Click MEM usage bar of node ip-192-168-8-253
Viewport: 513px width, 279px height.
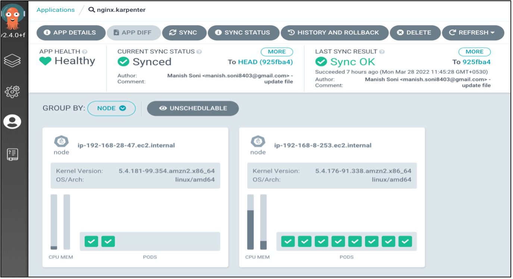pyautogui.click(x=263, y=222)
